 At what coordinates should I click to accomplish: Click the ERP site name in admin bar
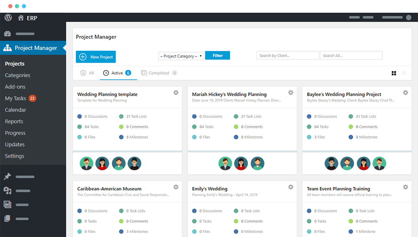(32, 18)
